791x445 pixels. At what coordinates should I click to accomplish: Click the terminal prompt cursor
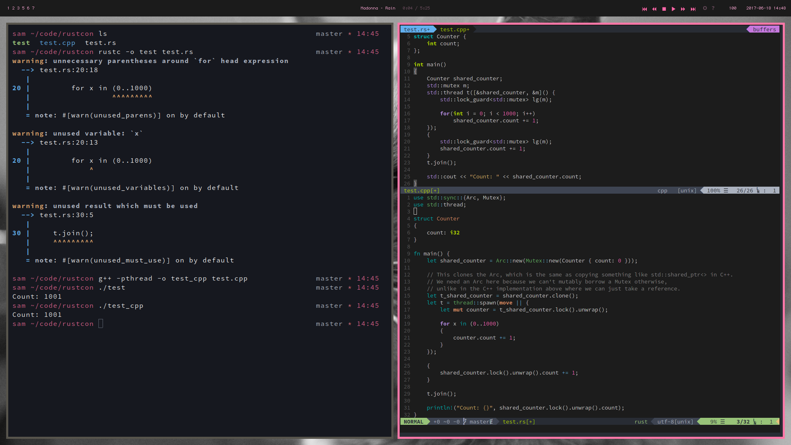tap(101, 323)
